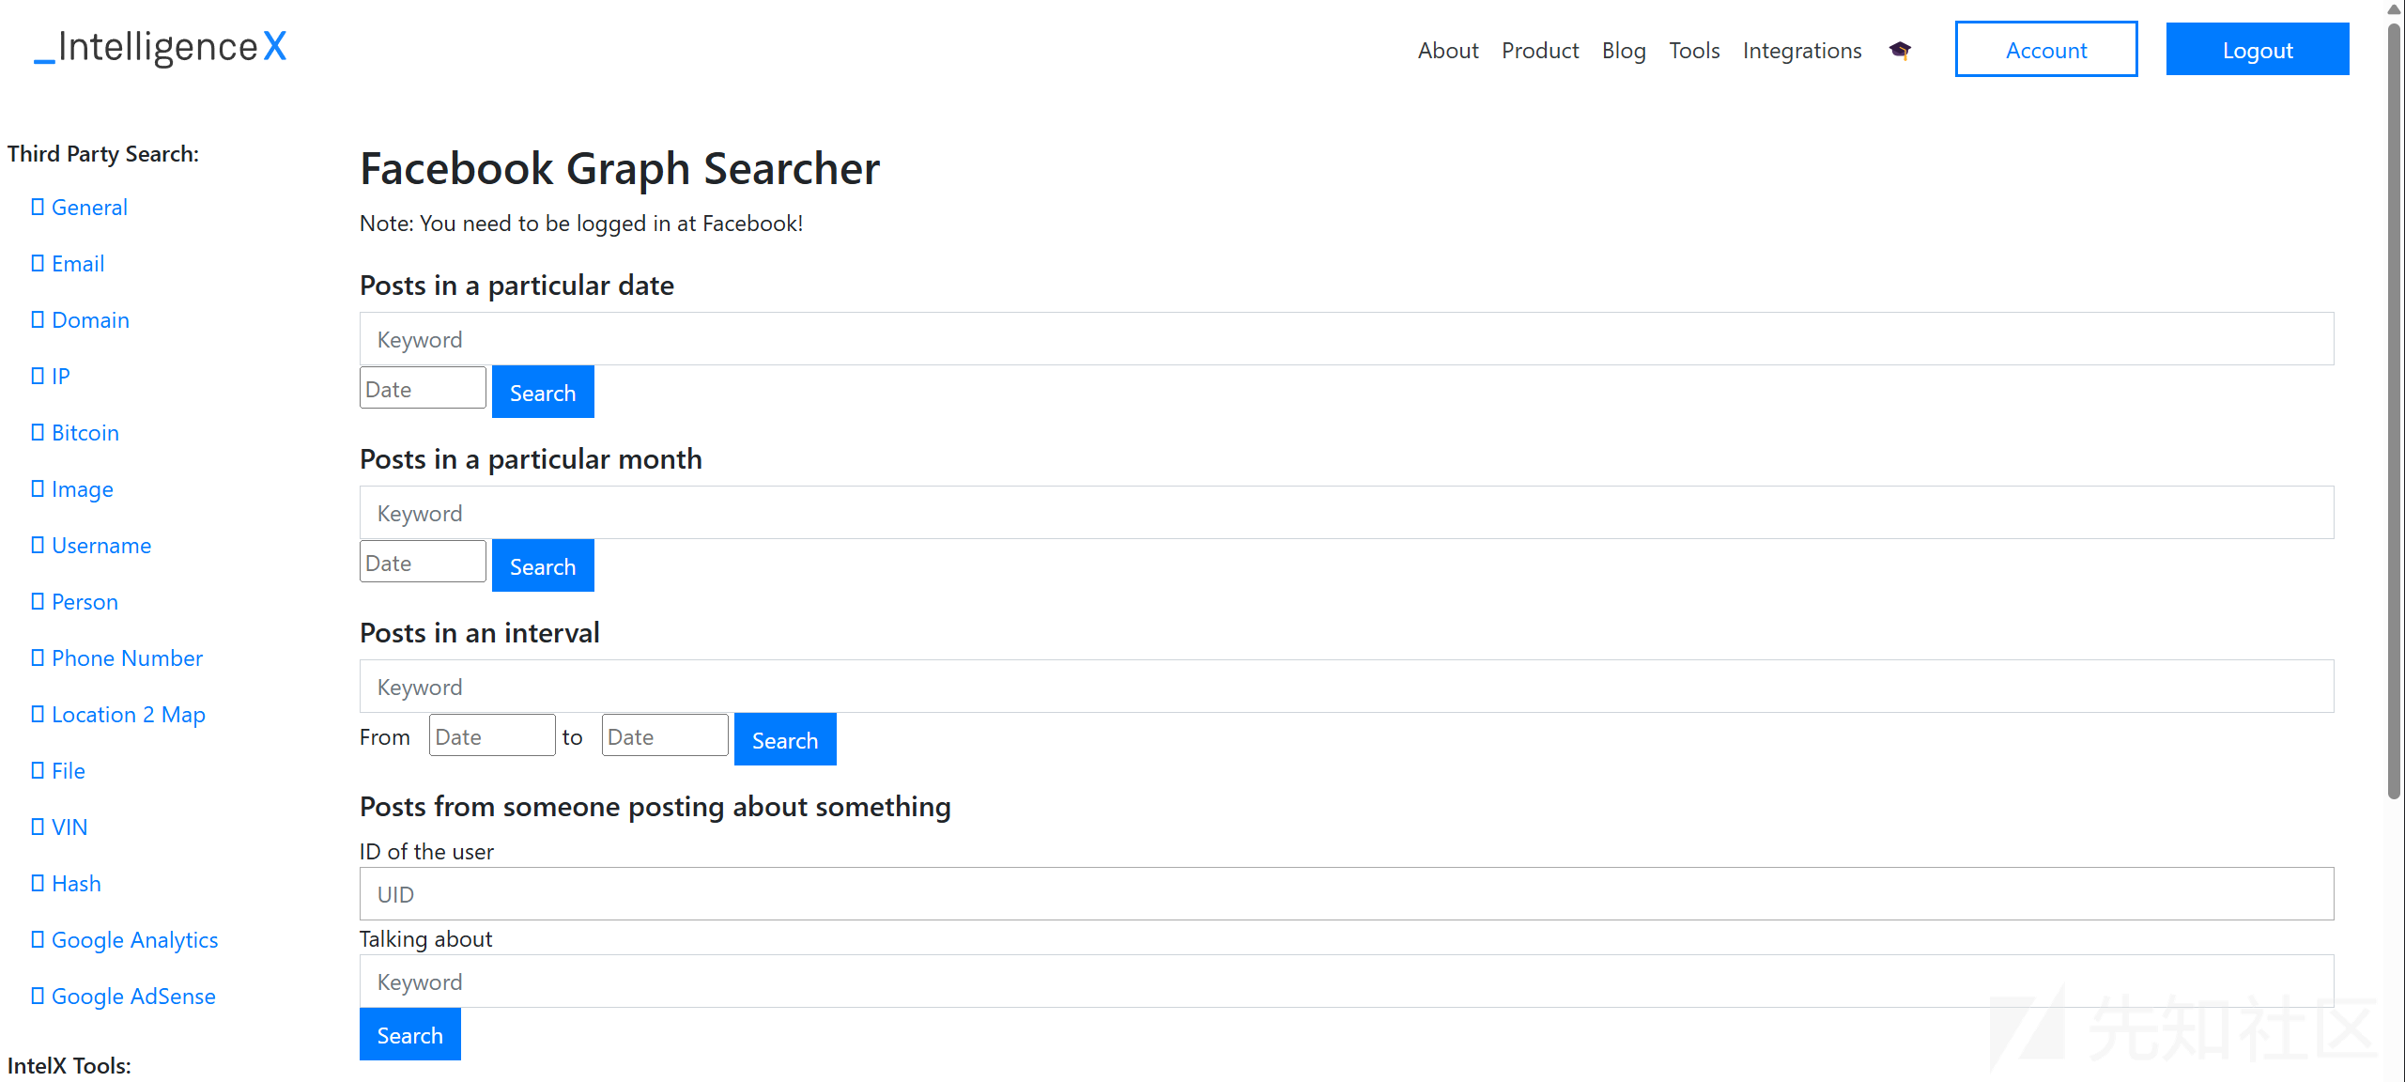Screen dimensions: 2405x1082
Task: Select the From date field in interval
Action: tap(492, 735)
